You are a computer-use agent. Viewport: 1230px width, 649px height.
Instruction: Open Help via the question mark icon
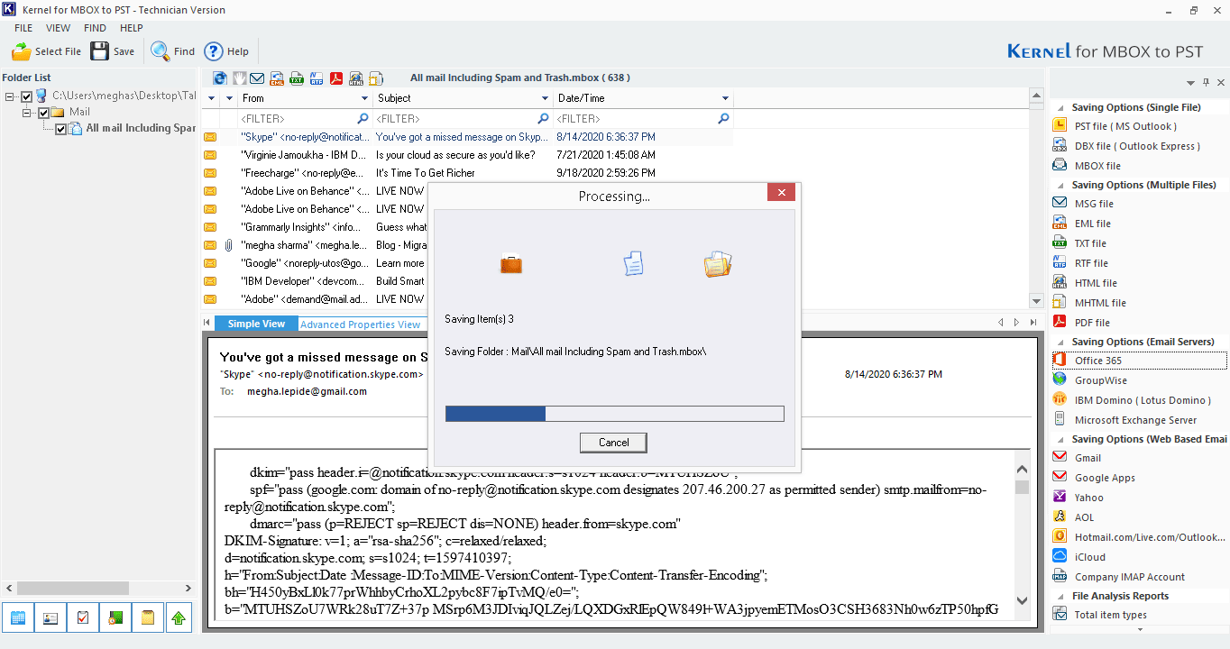point(214,51)
